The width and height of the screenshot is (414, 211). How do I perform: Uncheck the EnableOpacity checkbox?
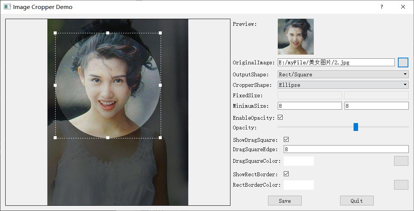point(280,117)
